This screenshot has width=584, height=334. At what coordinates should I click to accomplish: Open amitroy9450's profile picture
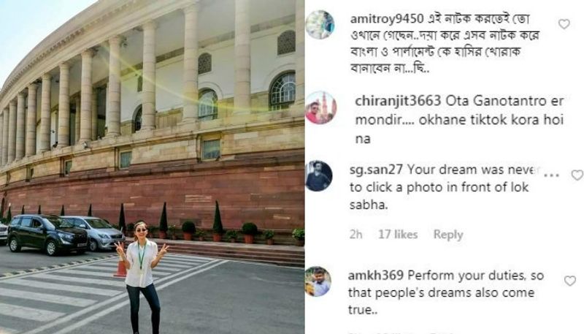pyautogui.click(x=320, y=25)
